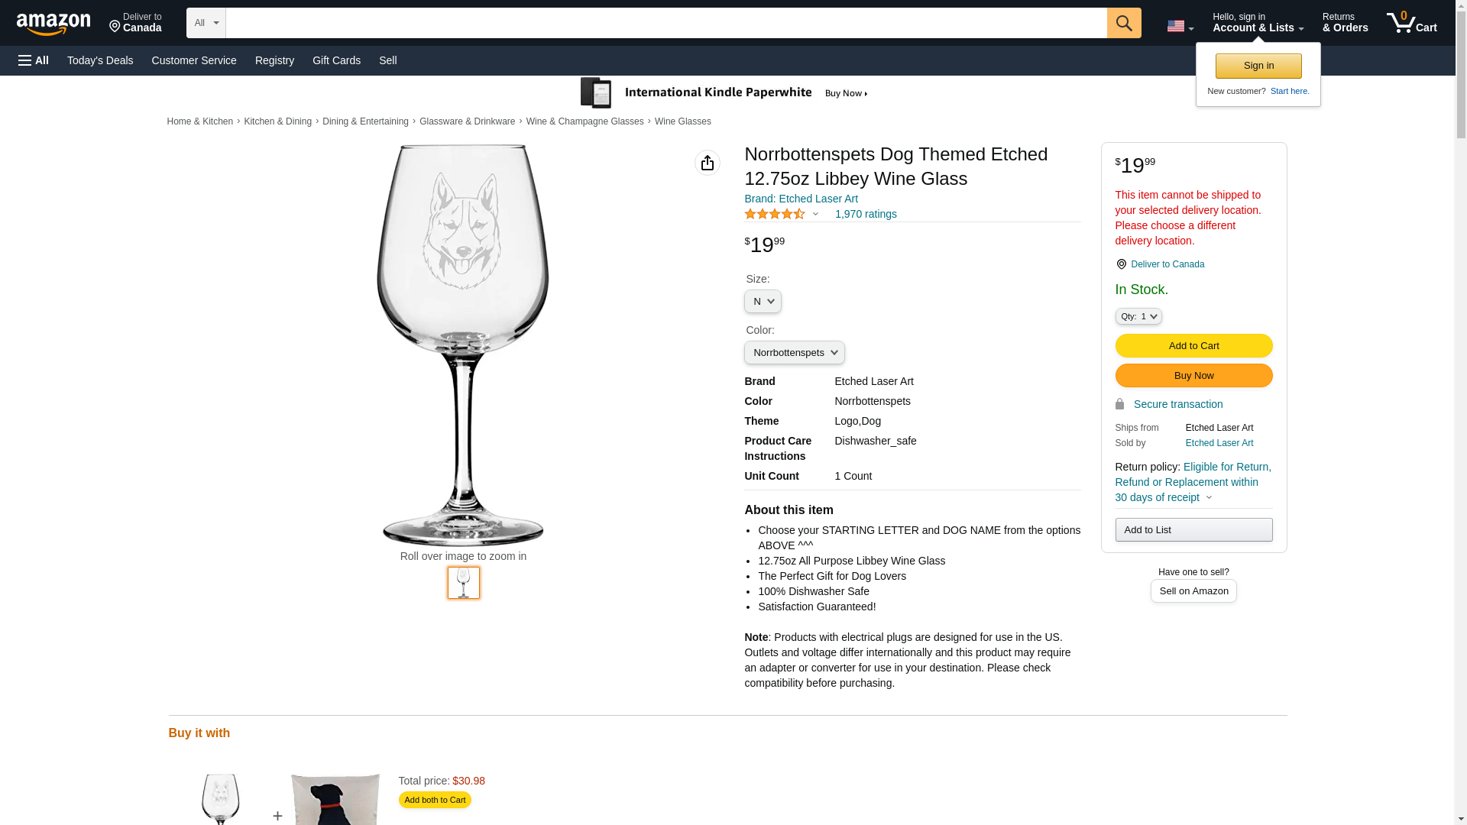Click the star rating icons
Viewport: 1467px width, 825px height.
[x=775, y=214]
